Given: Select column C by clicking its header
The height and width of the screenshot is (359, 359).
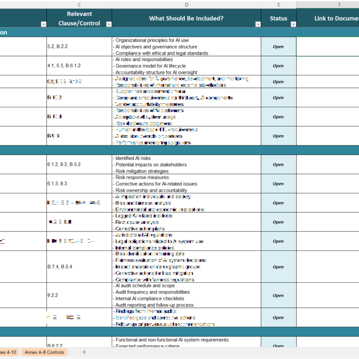Looking at the screenshot, I should pyautogui.click(x=79, y=4).
